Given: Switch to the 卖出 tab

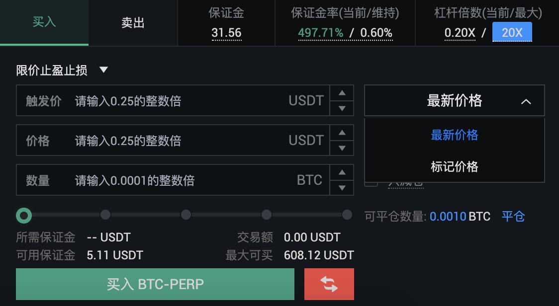Looking at the screenshot, I should [x=133, y=23].
